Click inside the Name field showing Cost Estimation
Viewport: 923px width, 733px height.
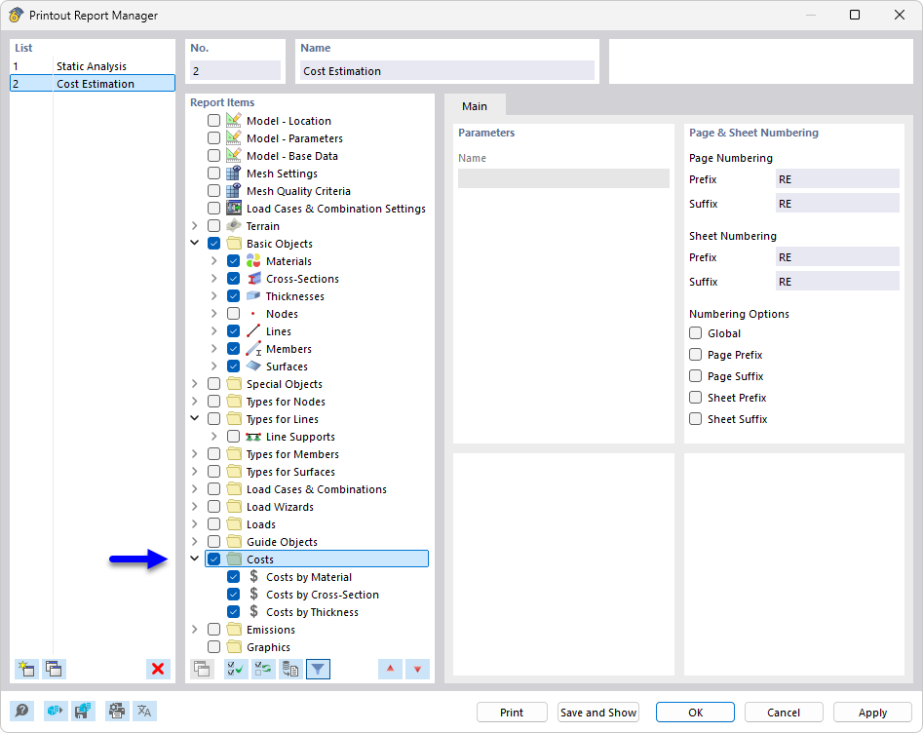point(446,69)
